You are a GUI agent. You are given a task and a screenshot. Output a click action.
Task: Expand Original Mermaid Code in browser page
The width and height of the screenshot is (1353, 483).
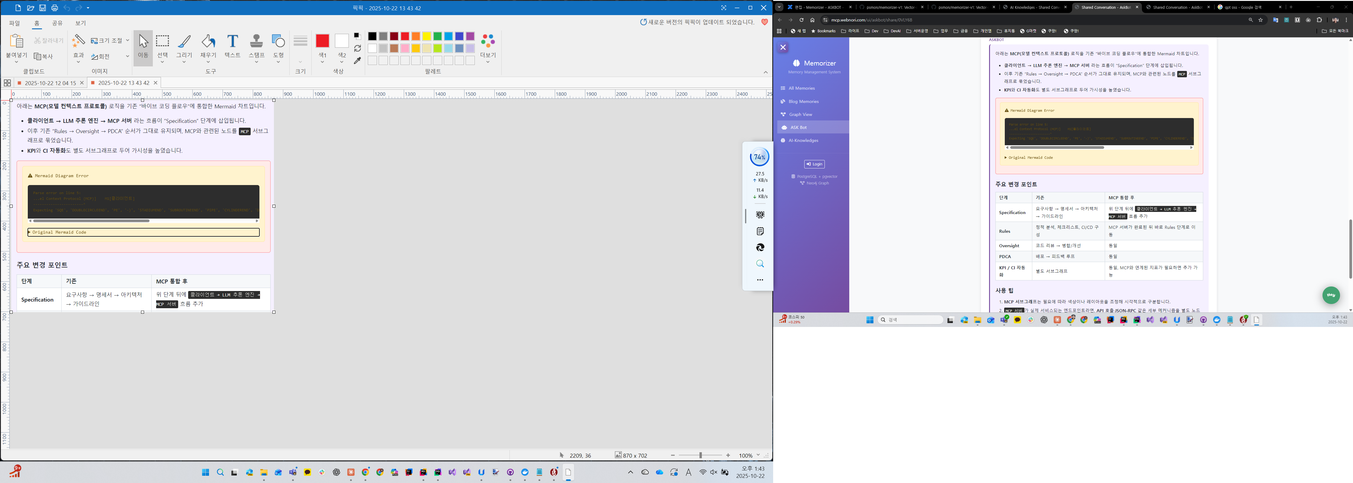1030,158
